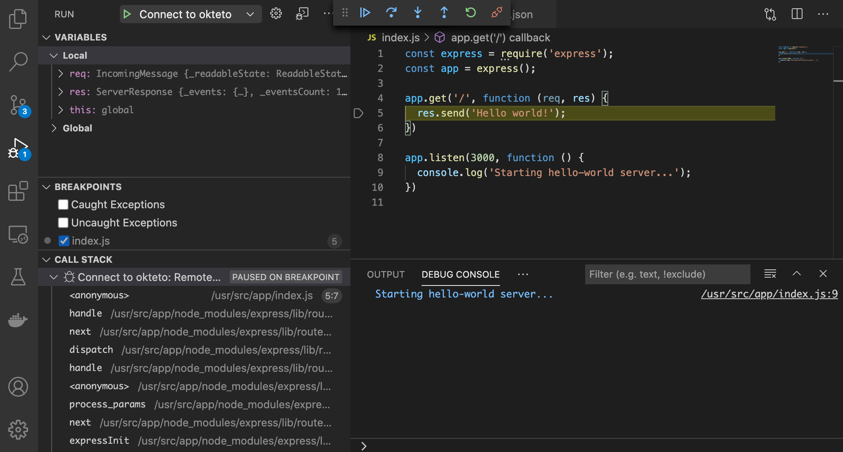Switch to the OUTPUT tab
The width and height of the screenshot is (843, 452).
[386, 274]
